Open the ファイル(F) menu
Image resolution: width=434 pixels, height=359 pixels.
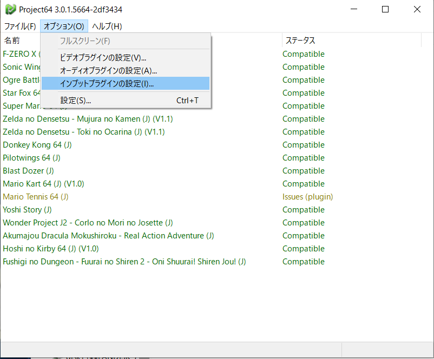20,26
